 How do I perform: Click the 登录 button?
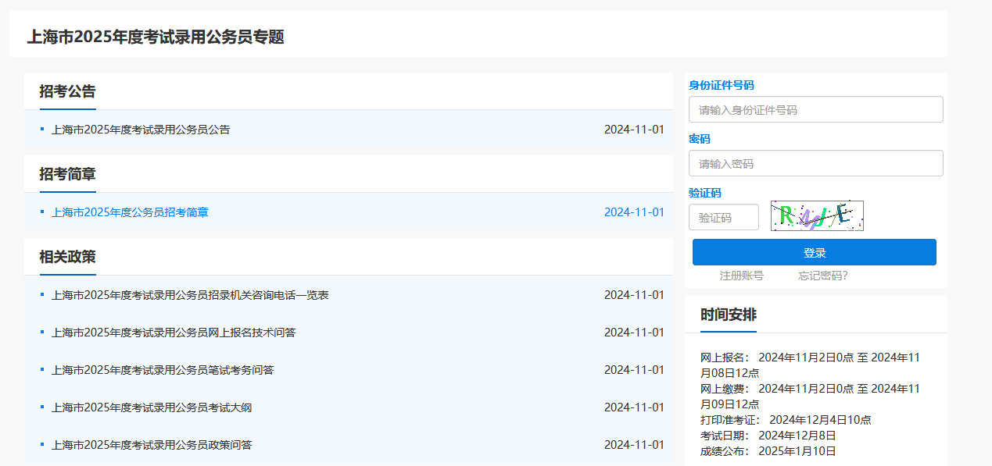[814, 252]
